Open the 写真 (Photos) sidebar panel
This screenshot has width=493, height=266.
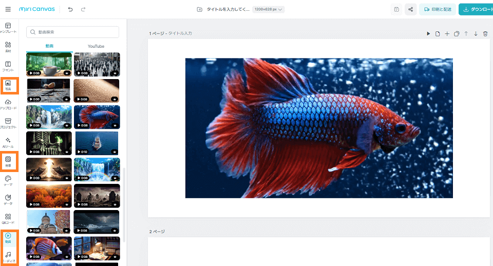tap(8, 85)
